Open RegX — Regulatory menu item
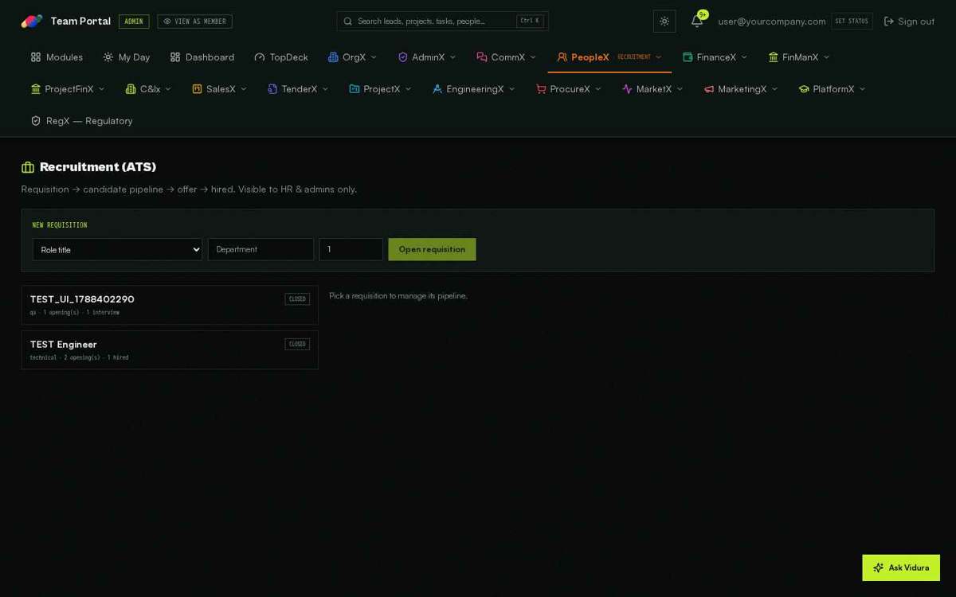The width and height of the screenshot is (956, 597). click(82, 121)
